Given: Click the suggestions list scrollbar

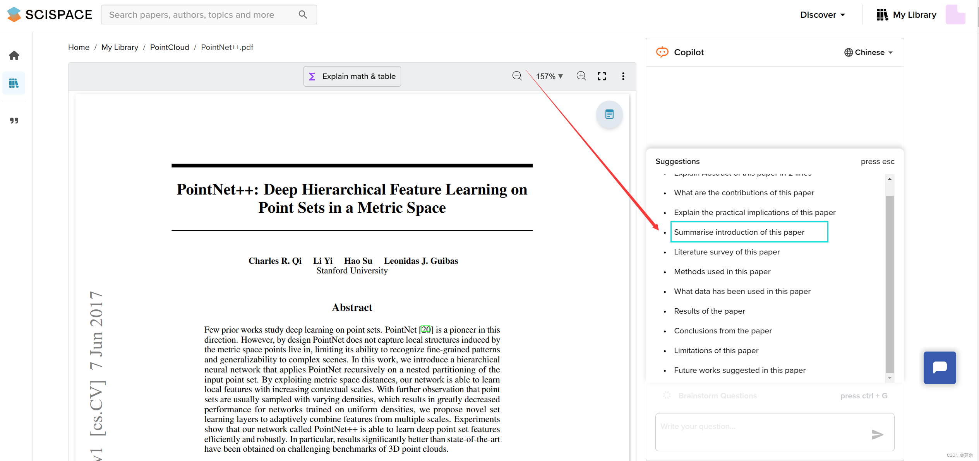Looking at the screenshot, I should point(890,284).
